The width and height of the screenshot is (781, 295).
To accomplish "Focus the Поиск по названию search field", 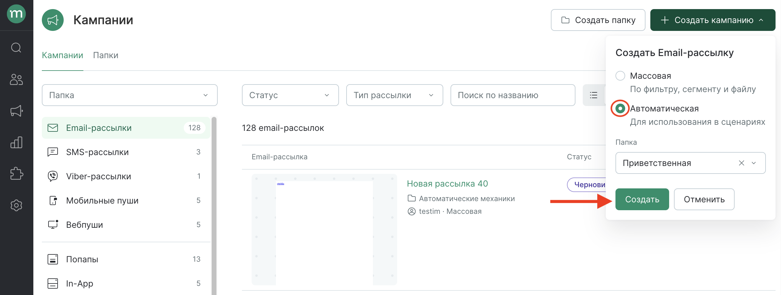I will 513,95.
